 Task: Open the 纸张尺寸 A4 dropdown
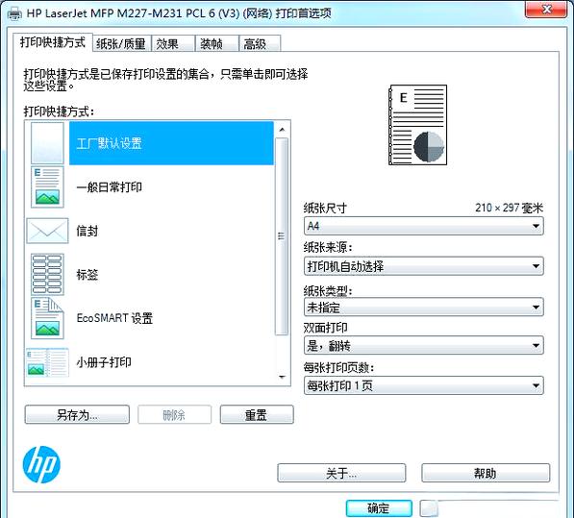pyautogui.click(x=424, y=226)
